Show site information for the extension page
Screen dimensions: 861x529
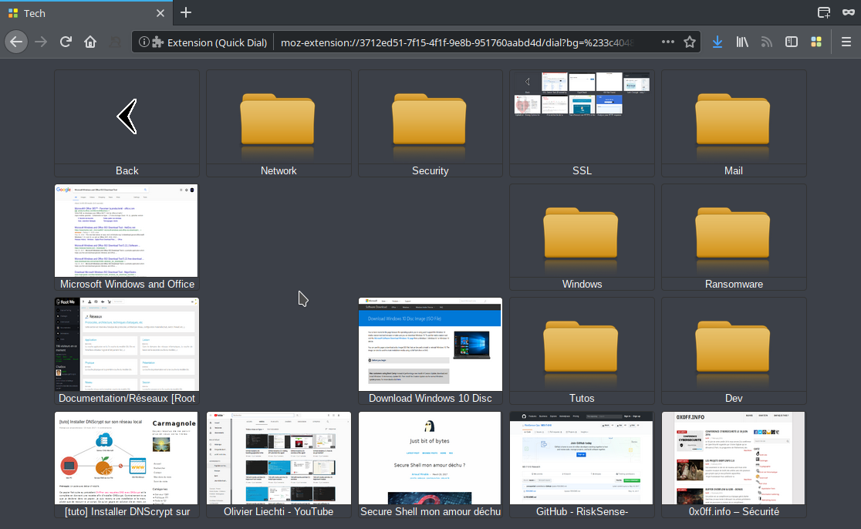[x=144, y=42]
